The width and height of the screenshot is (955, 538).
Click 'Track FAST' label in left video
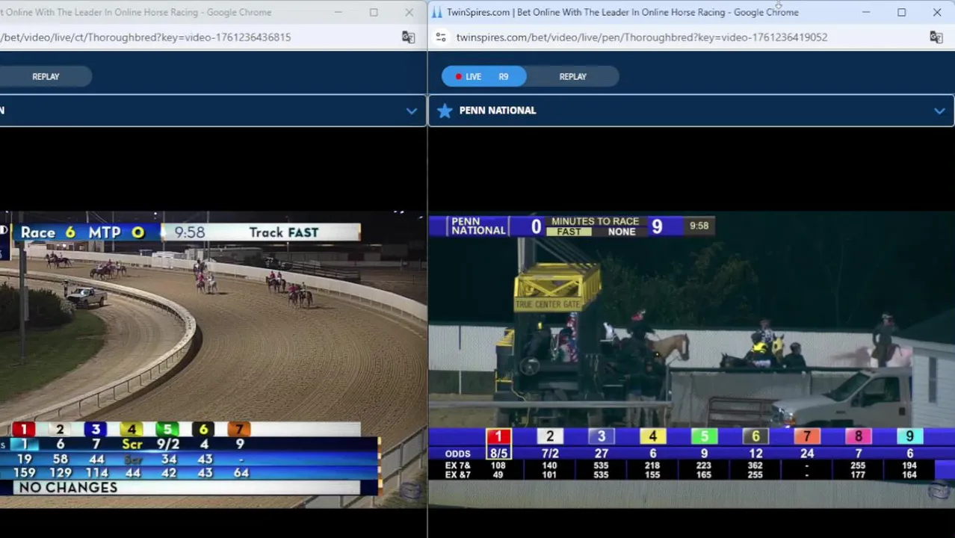coord(283,232)
